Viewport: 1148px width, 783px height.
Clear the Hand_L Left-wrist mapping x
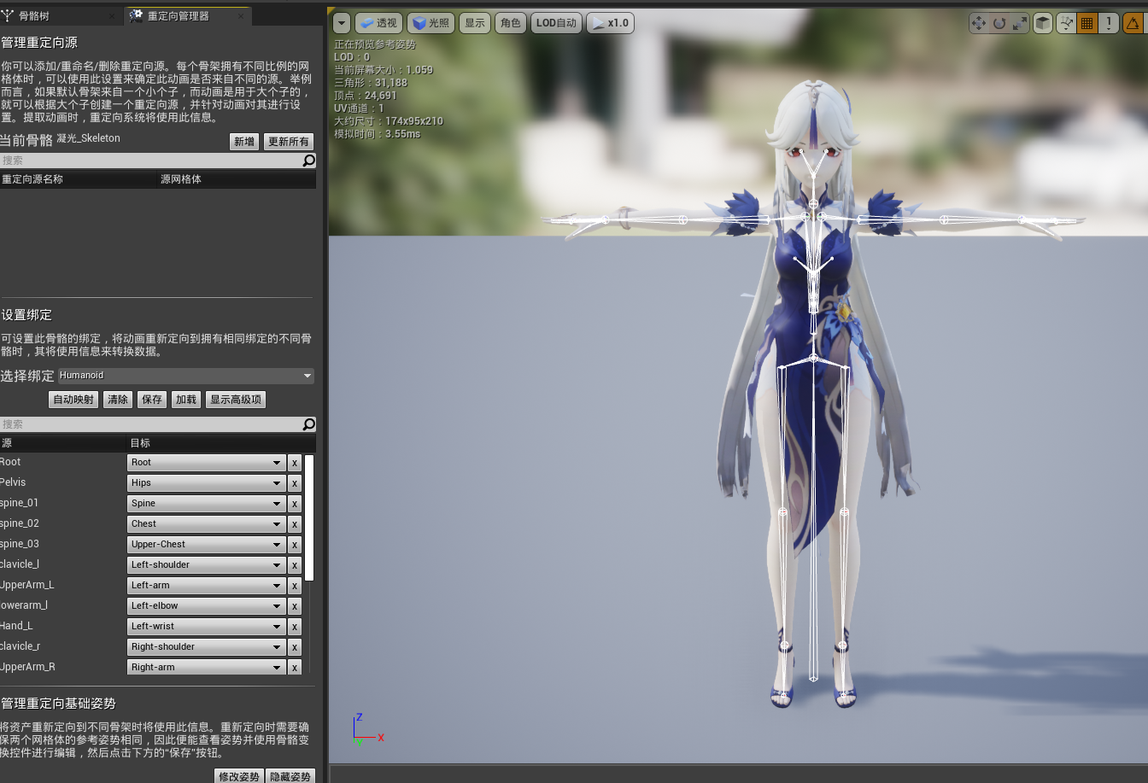pos(295,627)
